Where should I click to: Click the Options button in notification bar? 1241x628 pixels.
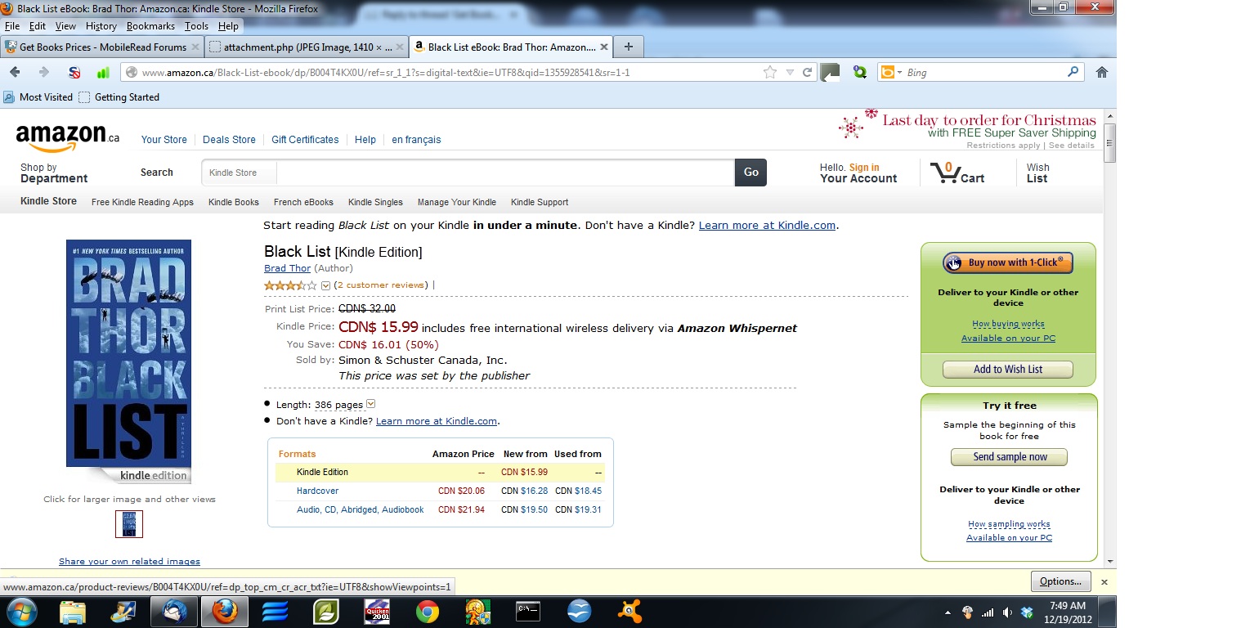point(1061,582)
